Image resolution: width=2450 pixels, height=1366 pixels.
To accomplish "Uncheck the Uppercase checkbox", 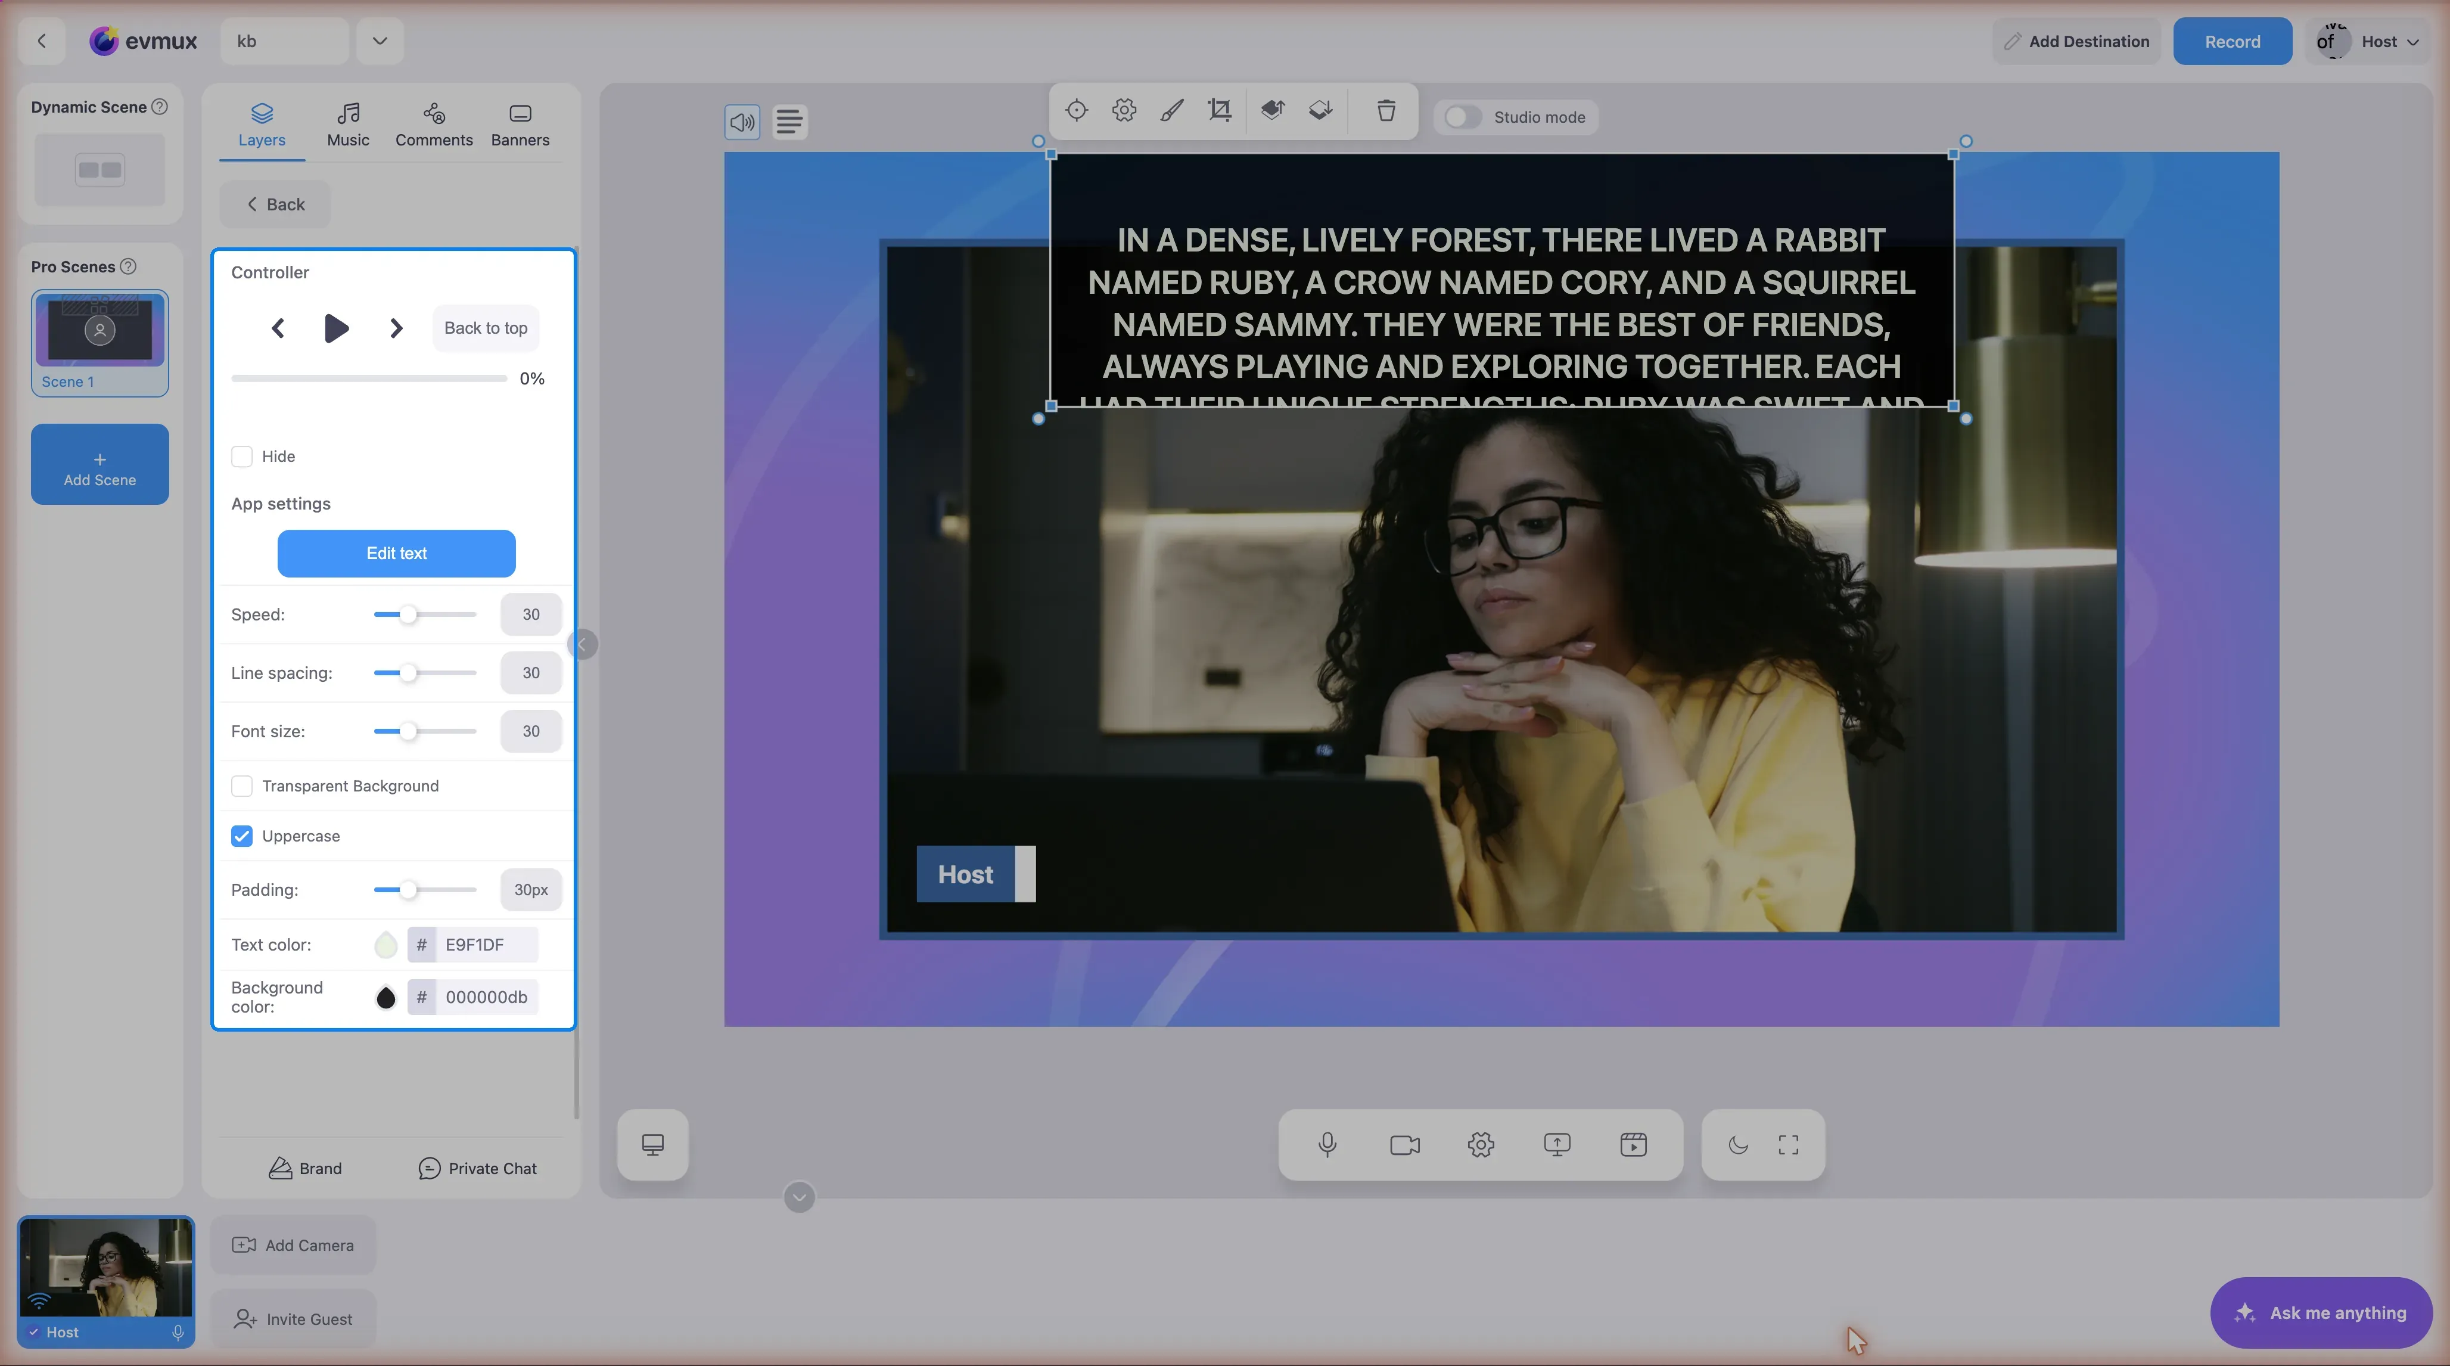I will click(241, 836).
